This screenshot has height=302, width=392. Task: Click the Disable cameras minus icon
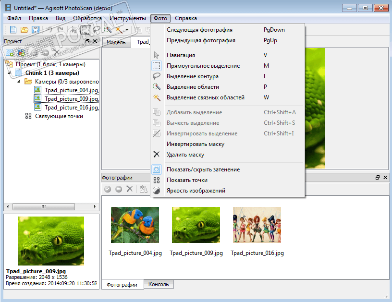(119, 189)
